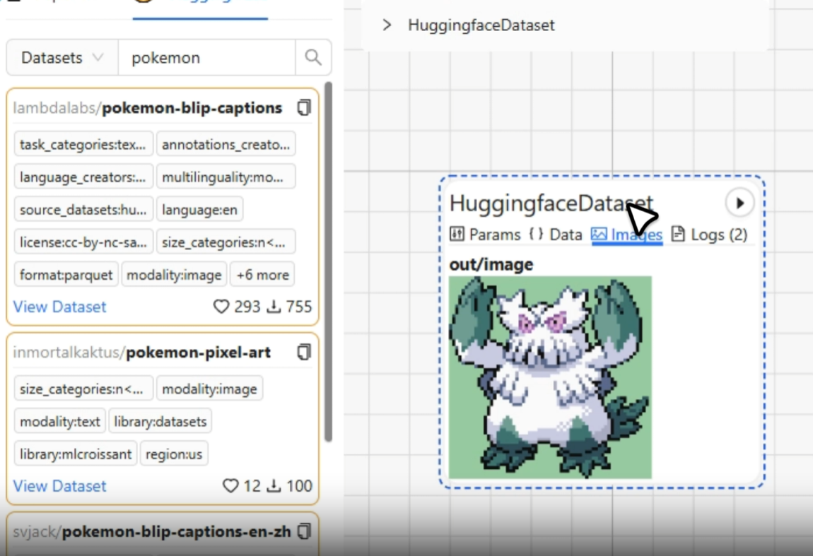Screen dimensions: 813x556
Task: Copy lambdalabs/pokemon-blip-captions dataset name
Action: point(305,108)
